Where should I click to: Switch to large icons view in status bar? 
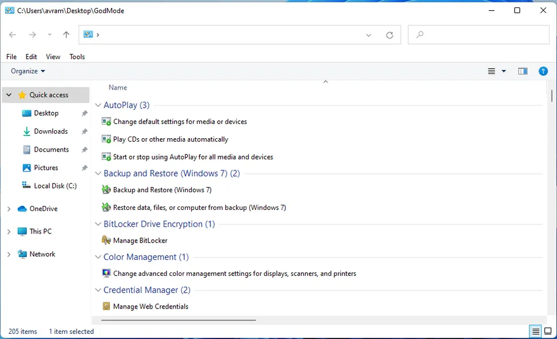[x=548, y=332]
